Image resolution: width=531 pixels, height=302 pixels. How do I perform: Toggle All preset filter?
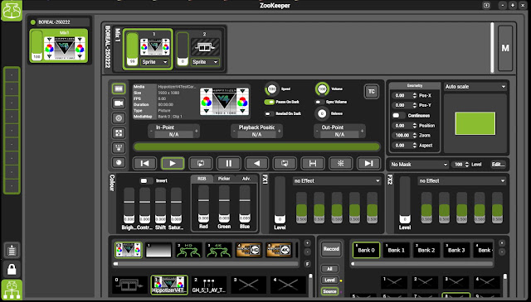[329, 269]
